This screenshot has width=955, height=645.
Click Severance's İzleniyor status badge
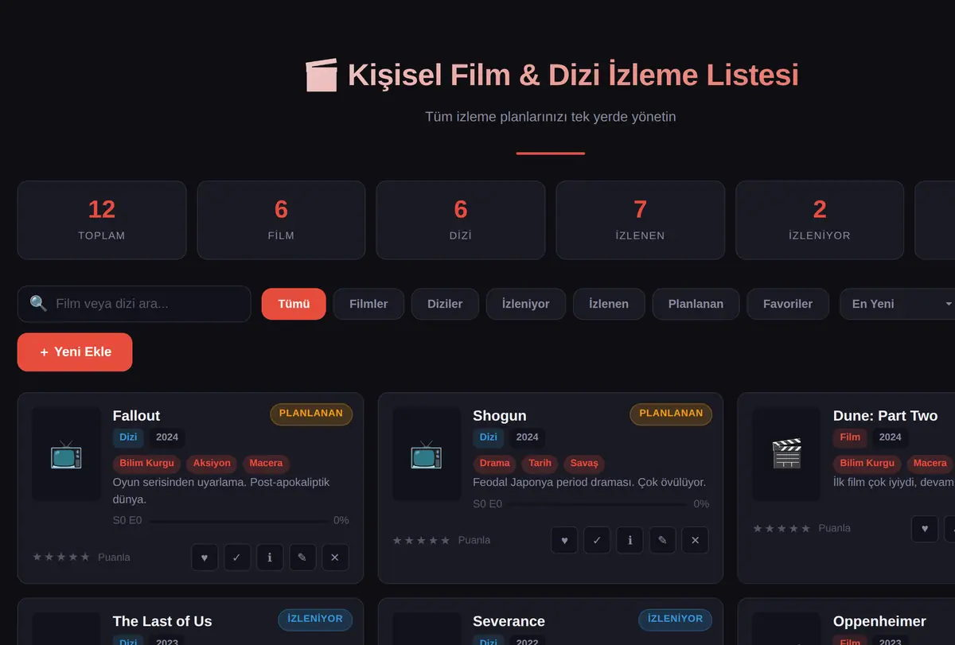(675, 619)
